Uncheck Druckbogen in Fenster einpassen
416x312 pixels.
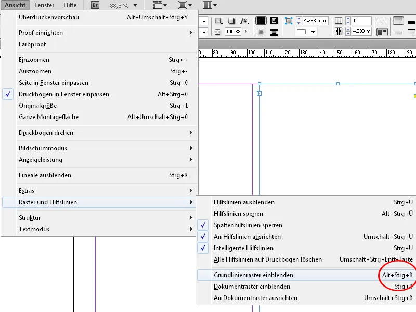tap(100, 94)
